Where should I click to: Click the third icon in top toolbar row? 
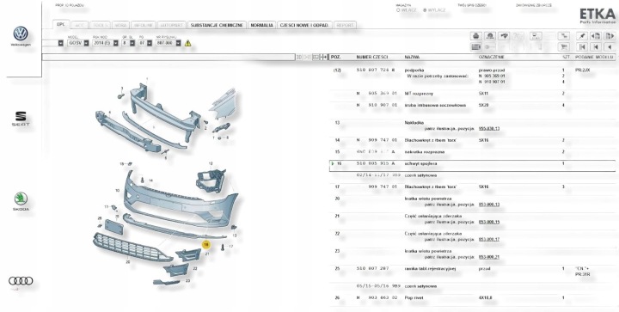coord(503,36)
